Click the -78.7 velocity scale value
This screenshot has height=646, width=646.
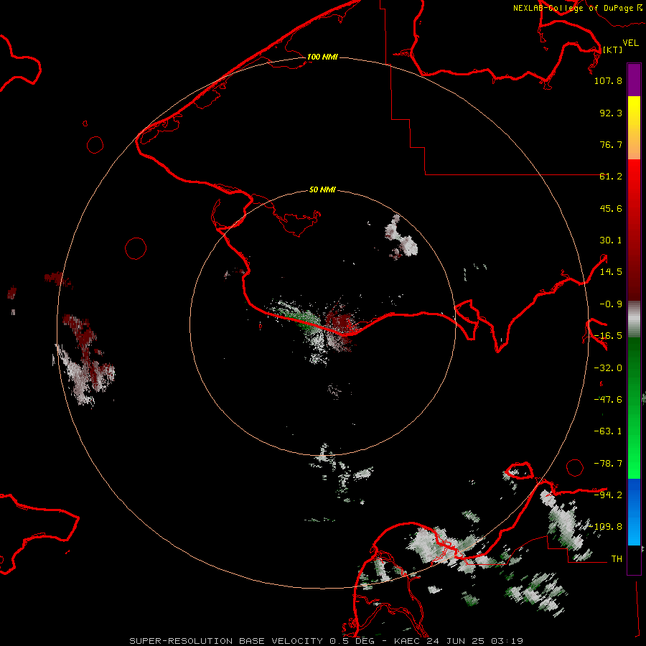pos(608,464)
